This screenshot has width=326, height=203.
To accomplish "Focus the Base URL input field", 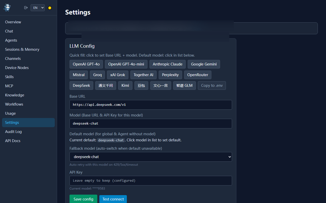I will pyautogui.click(x=151, y=105).
